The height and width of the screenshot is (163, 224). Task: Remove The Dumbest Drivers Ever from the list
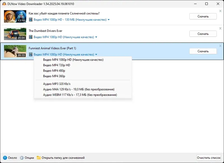pos(220,28)
